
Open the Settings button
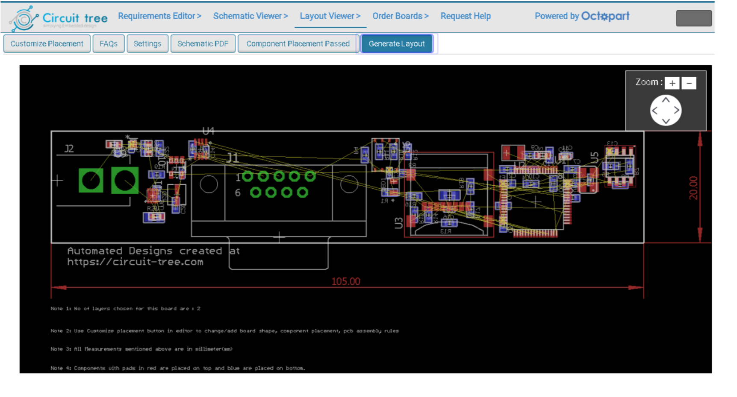[147, 44]
